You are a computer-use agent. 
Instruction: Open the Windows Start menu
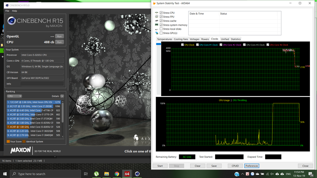coord(5,174)
